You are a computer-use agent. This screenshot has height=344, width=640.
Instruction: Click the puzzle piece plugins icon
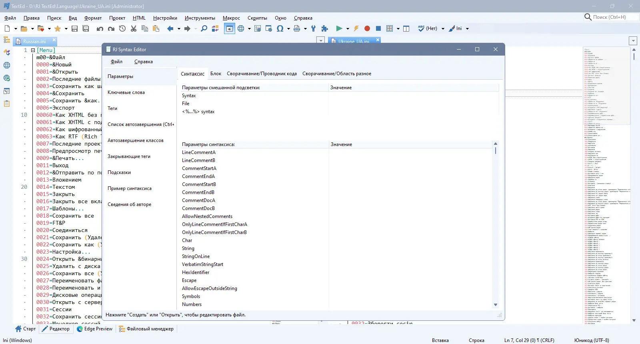coord(325,28)
